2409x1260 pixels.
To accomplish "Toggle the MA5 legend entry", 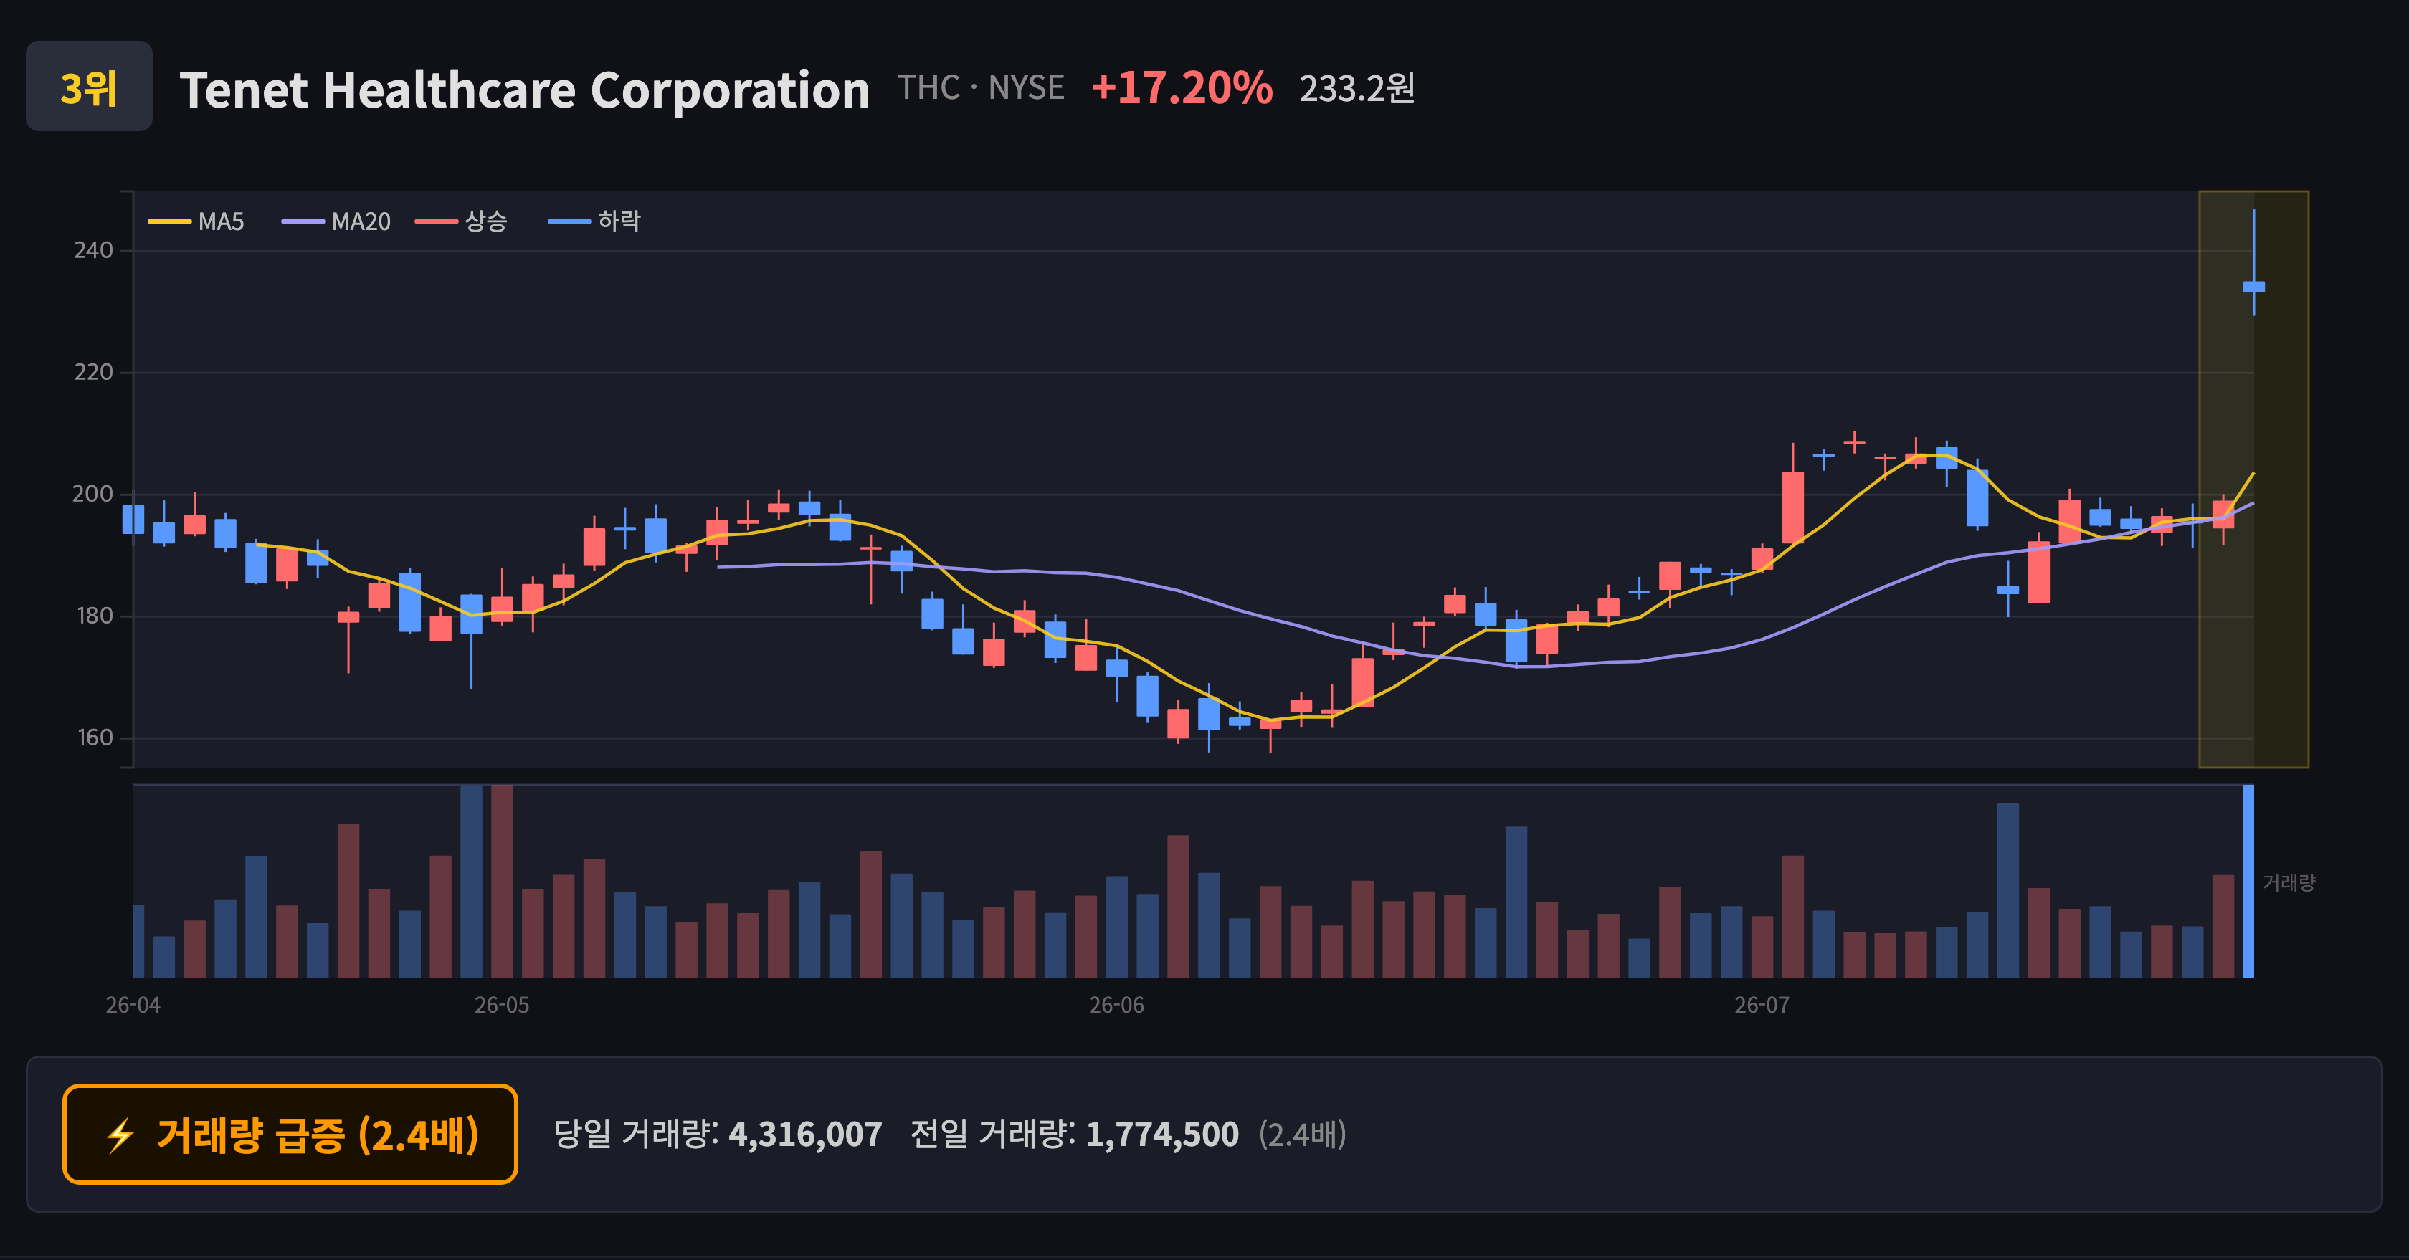I will tap(196, 221).
